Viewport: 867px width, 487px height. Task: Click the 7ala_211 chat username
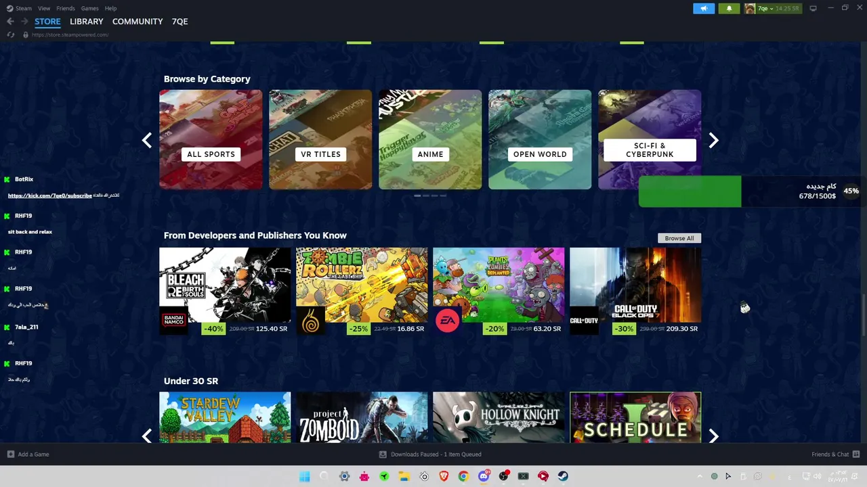26,327
